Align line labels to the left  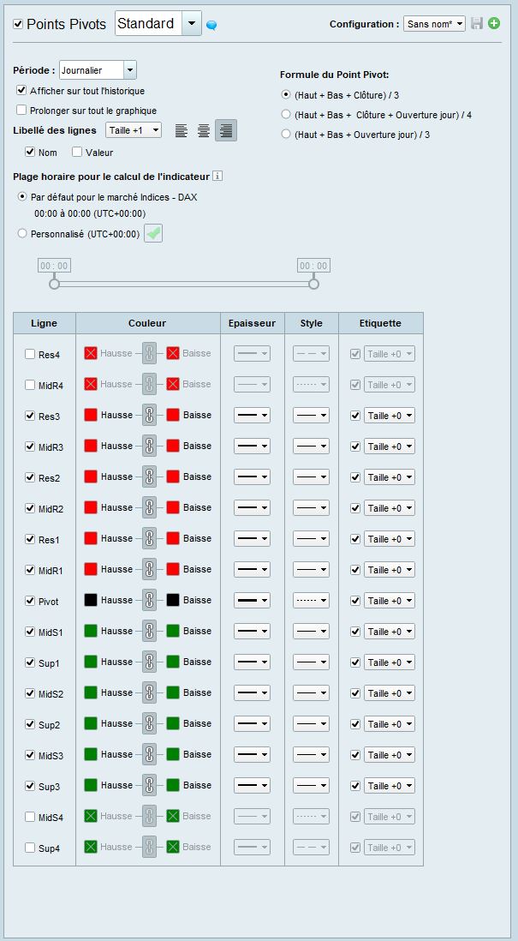[x=181, y=130]
